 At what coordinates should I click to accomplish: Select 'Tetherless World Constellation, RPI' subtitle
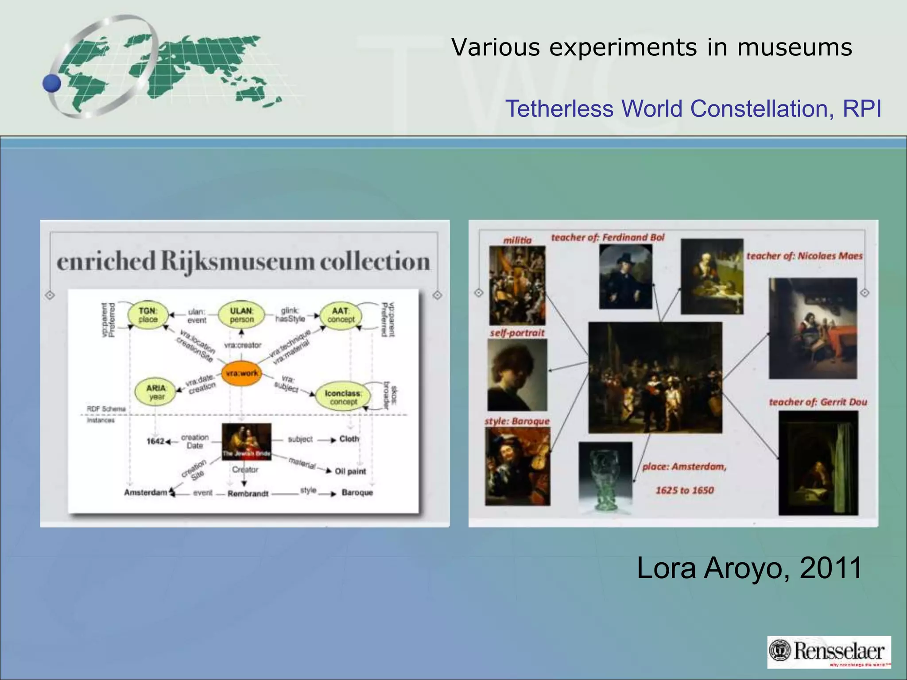coord(694,108)
